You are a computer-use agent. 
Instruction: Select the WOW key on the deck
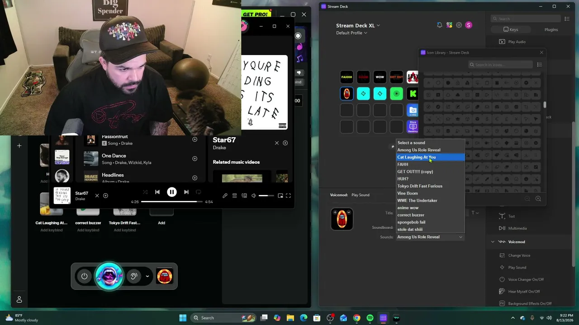[380, 77]
